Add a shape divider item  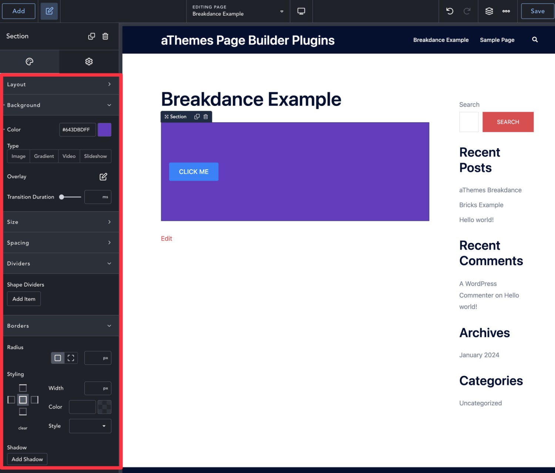[24, 299]
